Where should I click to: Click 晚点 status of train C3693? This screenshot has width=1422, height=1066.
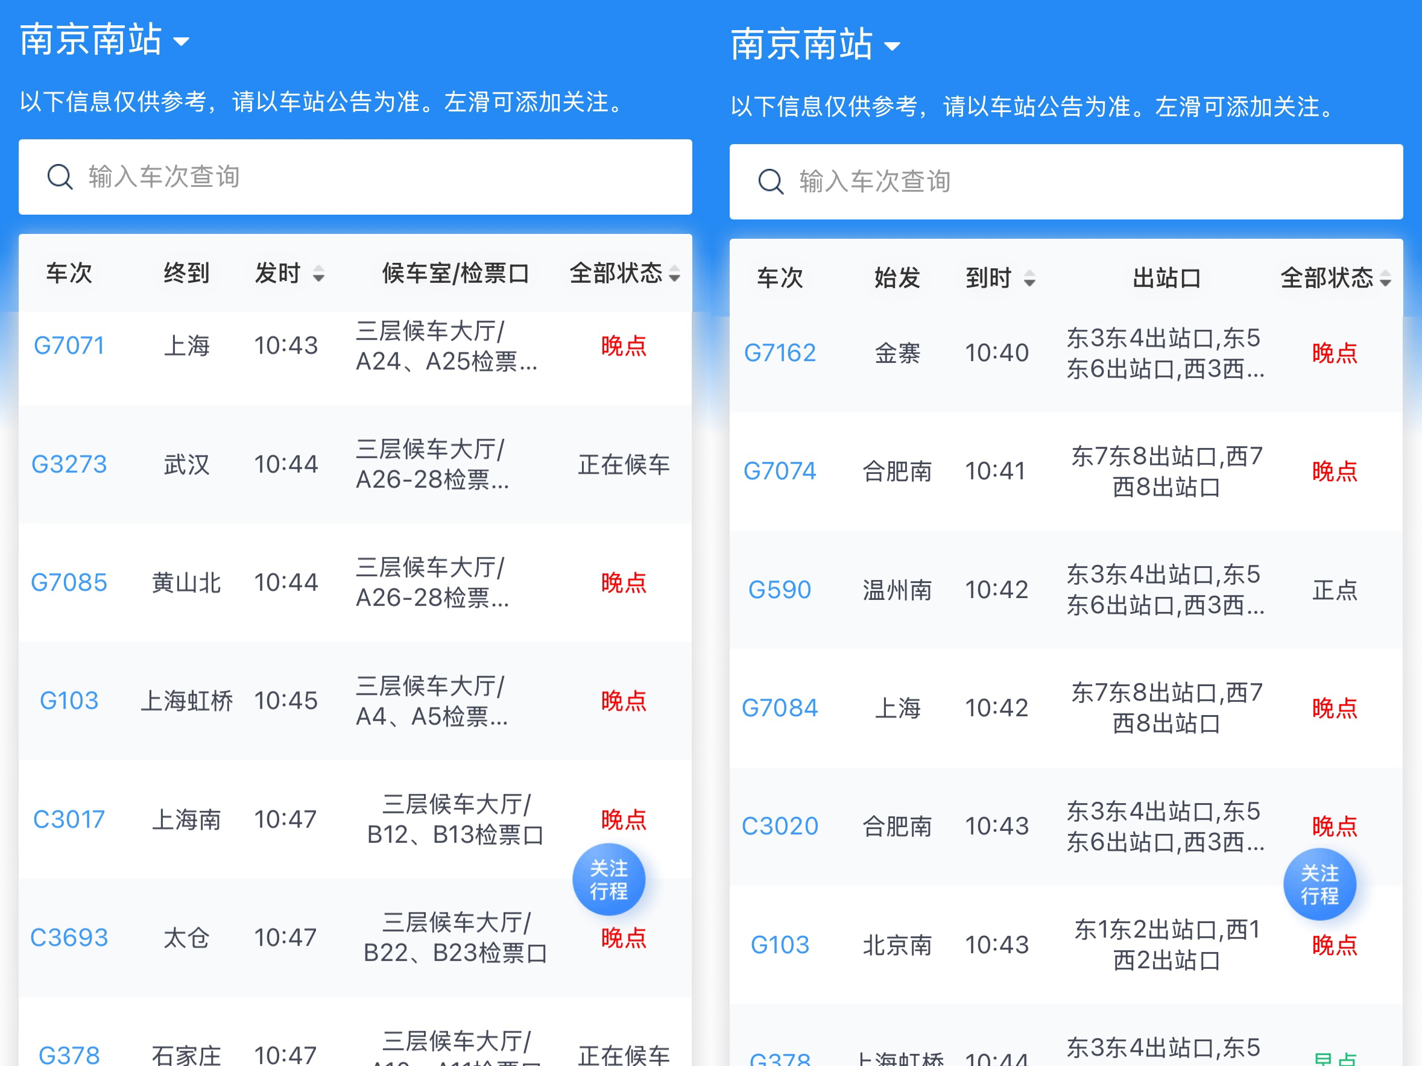[x=624, y=938]
